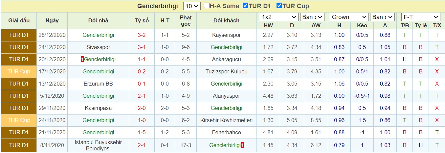Click the Sivasspor home team name
Screen dimensions: 445x153
point(99,47)
